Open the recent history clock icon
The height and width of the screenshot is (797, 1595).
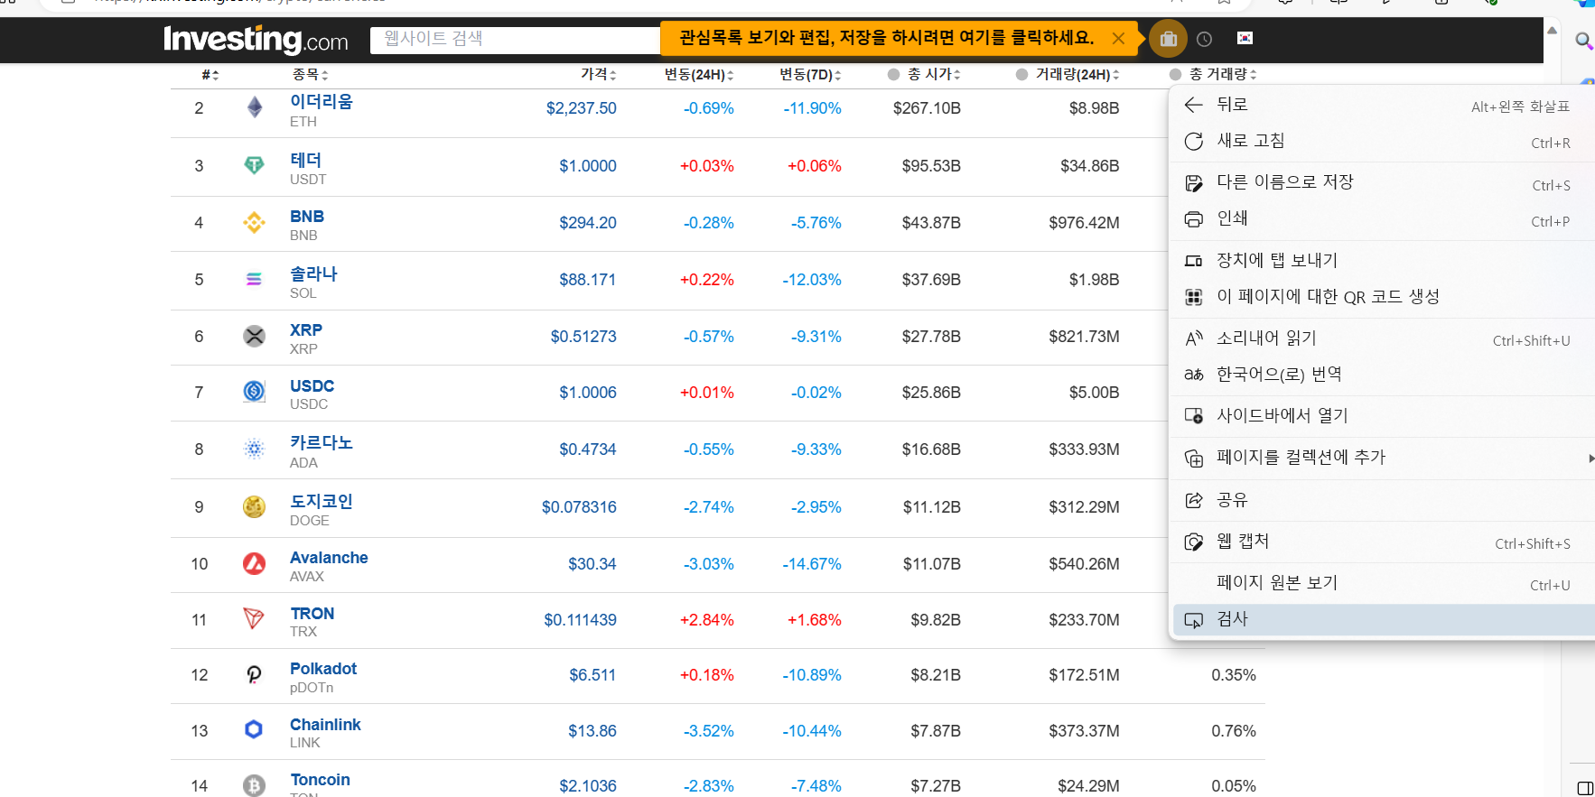point(1204,39)
